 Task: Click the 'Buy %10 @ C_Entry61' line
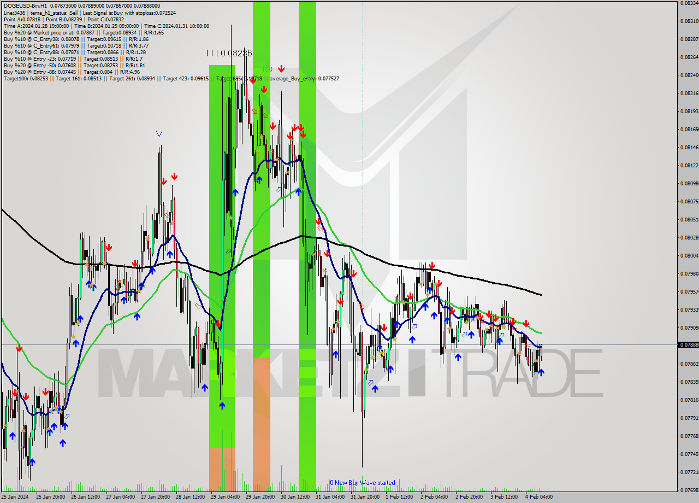[76, 45]
